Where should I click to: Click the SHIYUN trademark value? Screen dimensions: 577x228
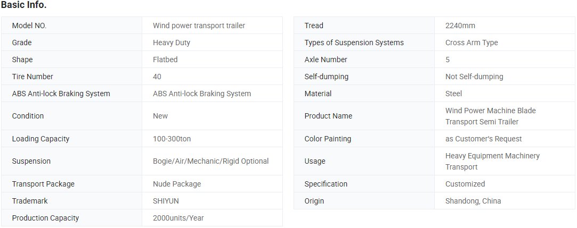point(166,201)
